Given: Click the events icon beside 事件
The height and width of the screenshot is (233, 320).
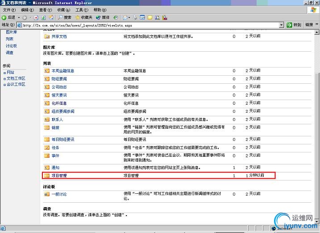Looking at the screenshot, I should click(x=47, y=156).
